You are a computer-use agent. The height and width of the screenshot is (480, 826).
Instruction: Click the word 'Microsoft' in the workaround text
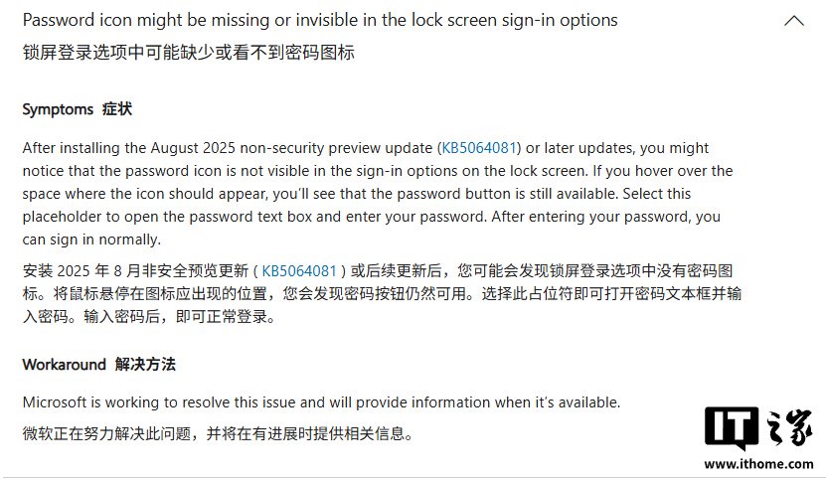pos(57,402)
